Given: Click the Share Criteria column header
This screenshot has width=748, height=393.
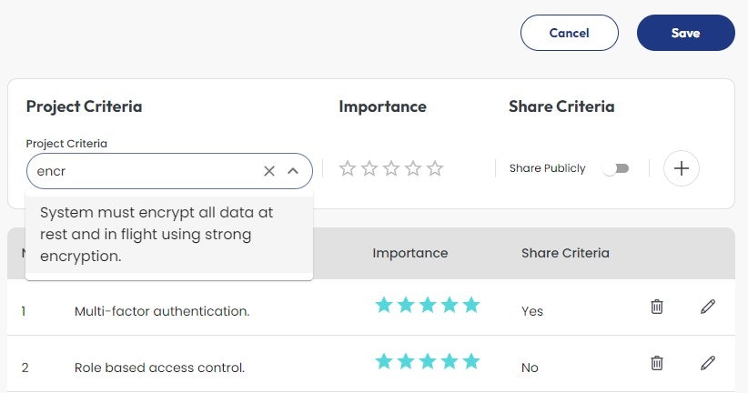Looking at the screenshot, I should point(565,253).
